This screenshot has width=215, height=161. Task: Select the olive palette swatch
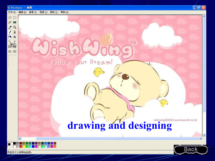(24, 143)
